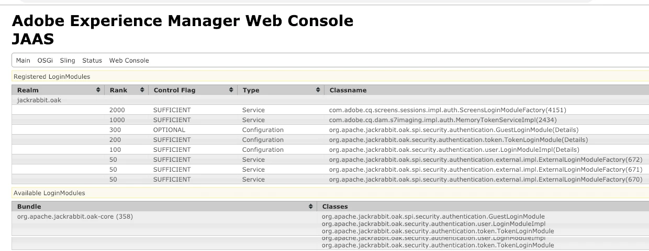Screen dimensions: 649x251
Task: Click sort arrows in Type column header
Action: [x=318, y=90]
